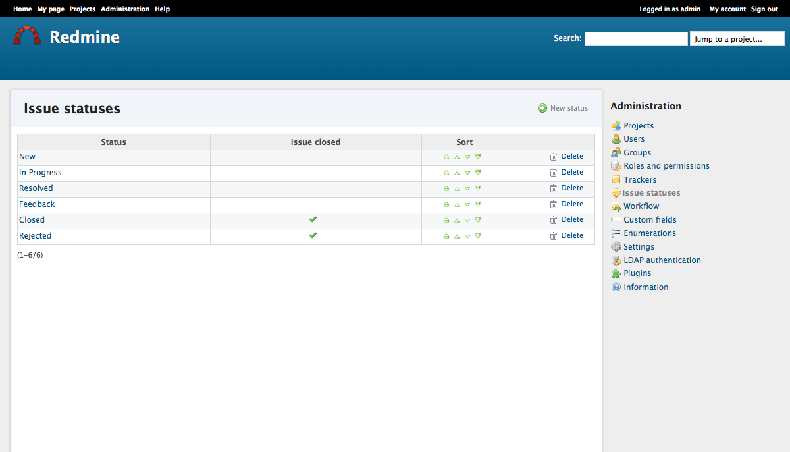Open the Jump to a project dropdown
This screenshot has width=790, height=452.
pyautogui.click(x=737, y=39)
